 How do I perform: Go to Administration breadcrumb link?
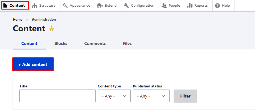[44, 19]
